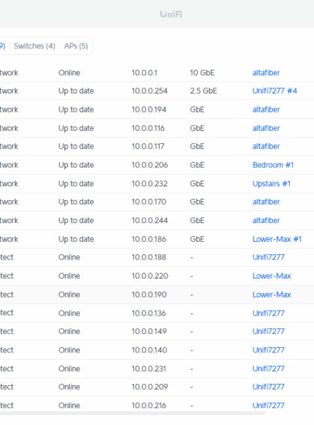Open Upstairs #1 uplink link

[x=271, y=184]
